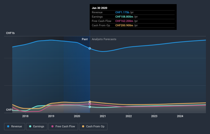210x134 pixels.
Task: Click the Earnings row label in tooltip
Action: click(x=97, y=17)
